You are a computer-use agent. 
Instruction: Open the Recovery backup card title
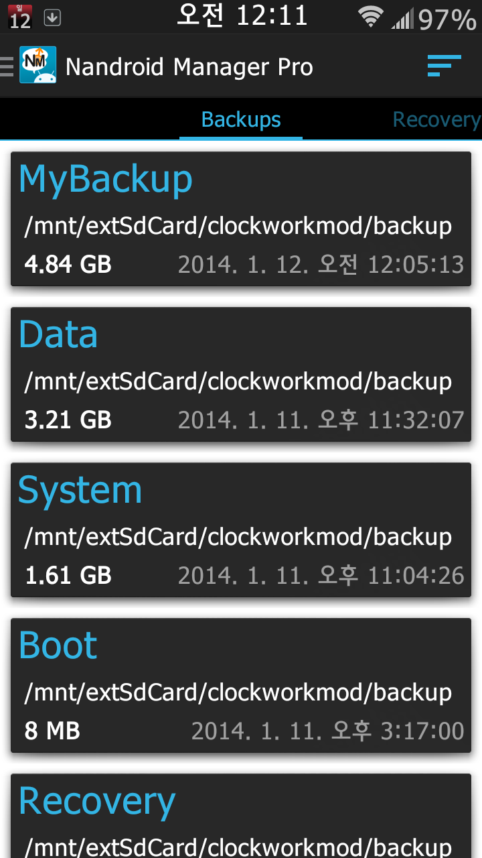pyautogui.click(x=97, y=801)
